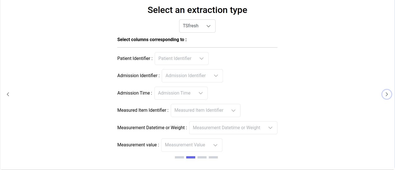Go to the first carousel step indicator
The image size is (395, 170).
point(179,157)
